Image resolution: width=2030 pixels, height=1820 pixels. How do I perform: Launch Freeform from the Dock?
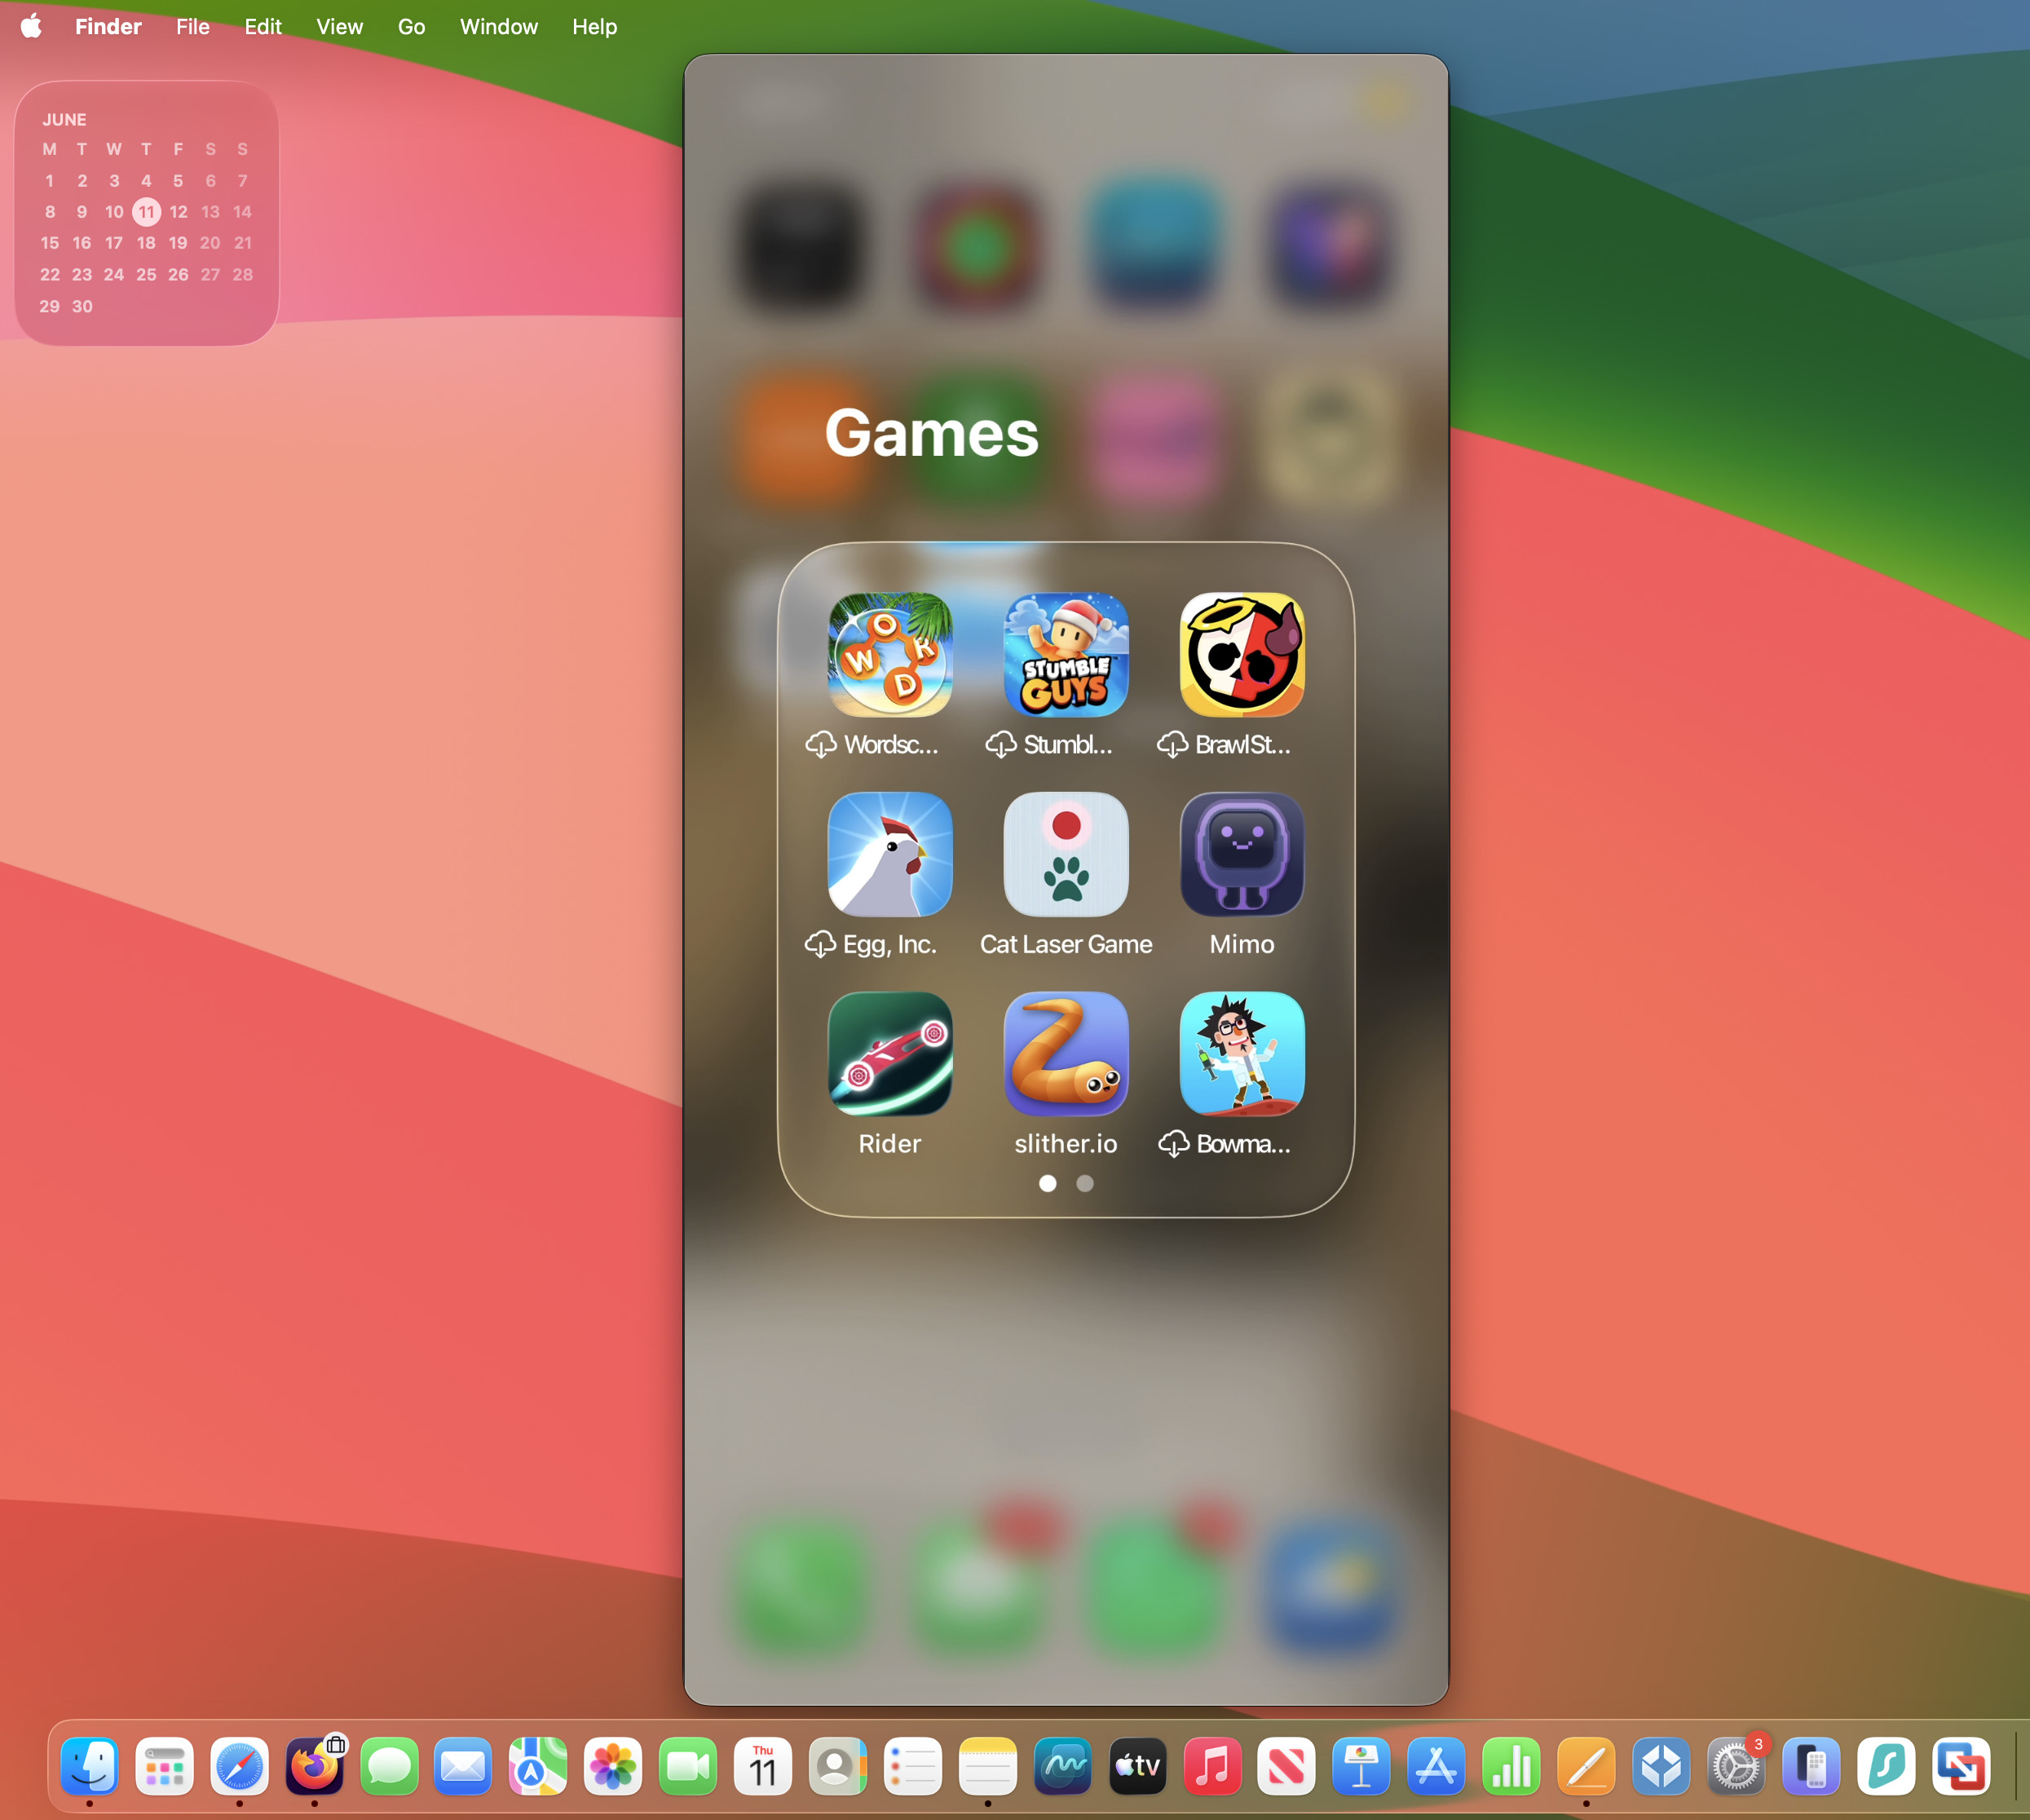[x=1062, y=1766]
